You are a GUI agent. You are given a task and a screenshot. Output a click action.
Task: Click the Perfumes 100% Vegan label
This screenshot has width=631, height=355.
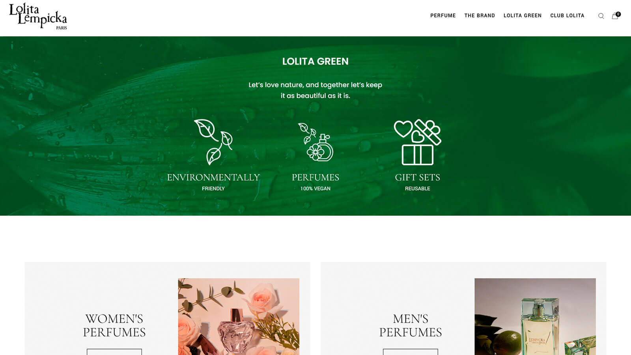(x=315, y=182)
